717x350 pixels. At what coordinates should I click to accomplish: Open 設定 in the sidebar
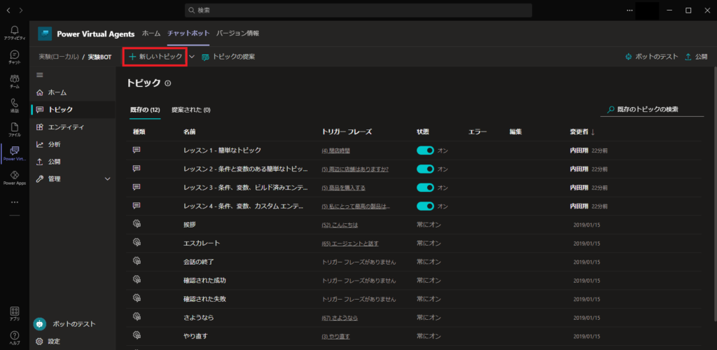(x=72, y=342)
